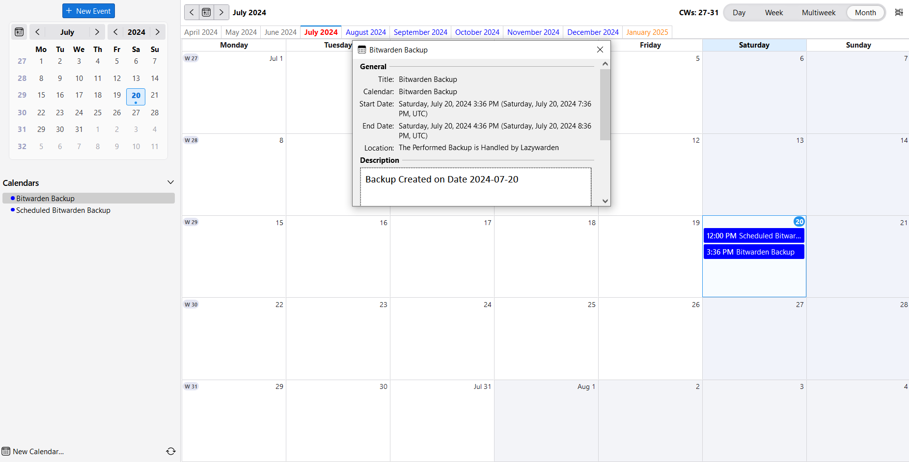
Task: Navigate to next period in main view
Action: tap(221, 12)
